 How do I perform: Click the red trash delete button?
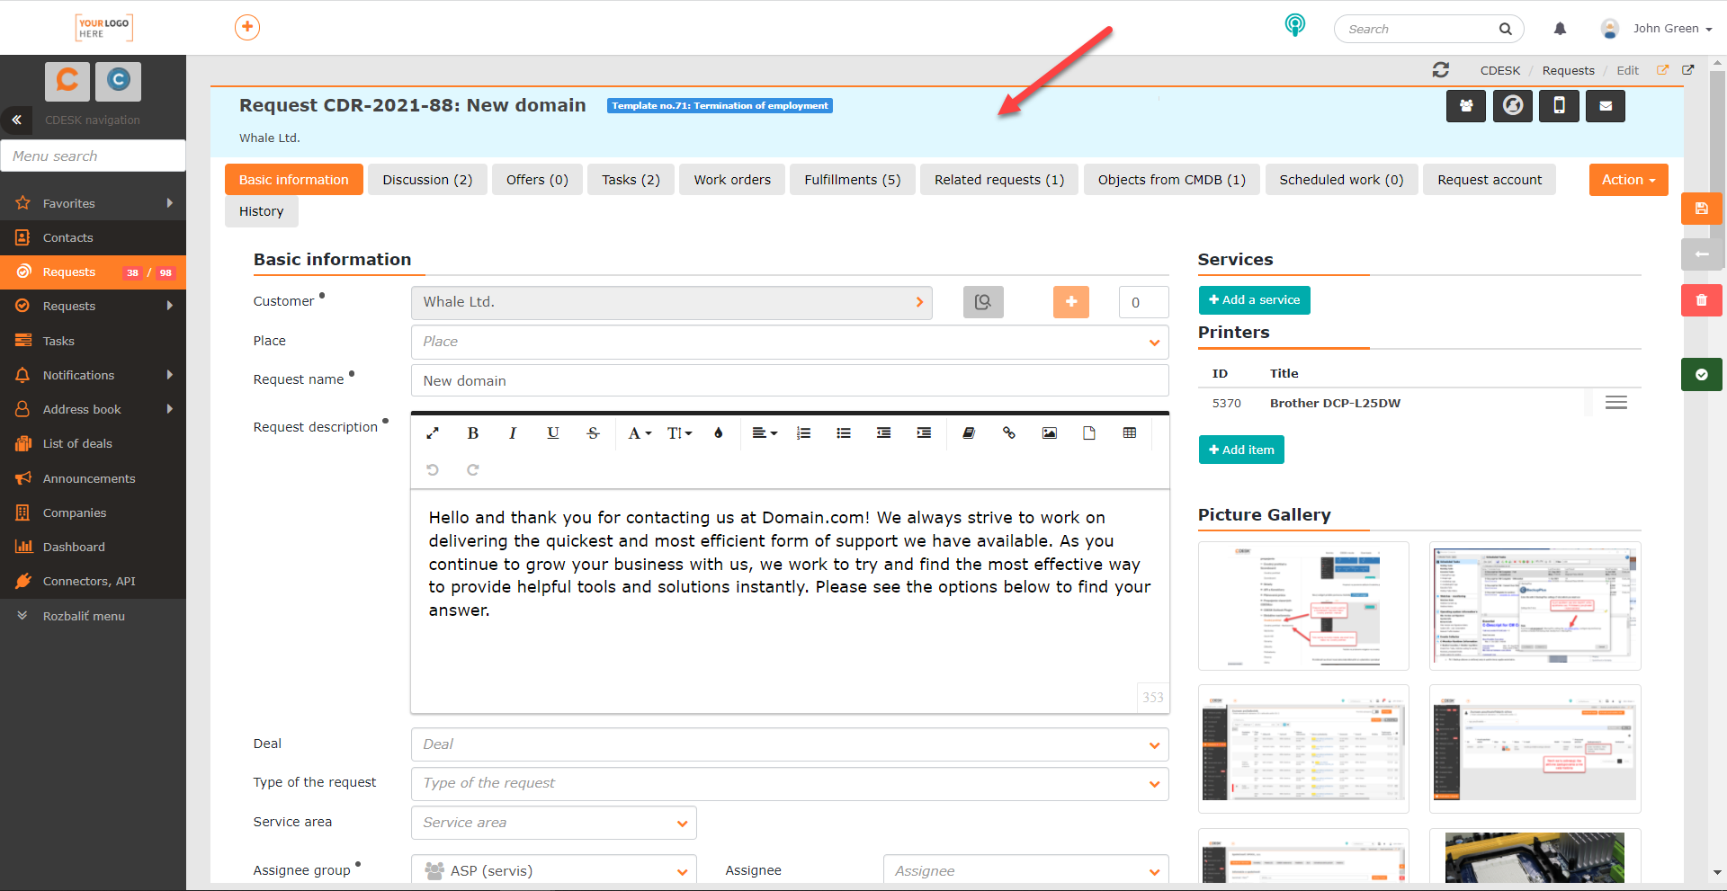coord(1701,300)
